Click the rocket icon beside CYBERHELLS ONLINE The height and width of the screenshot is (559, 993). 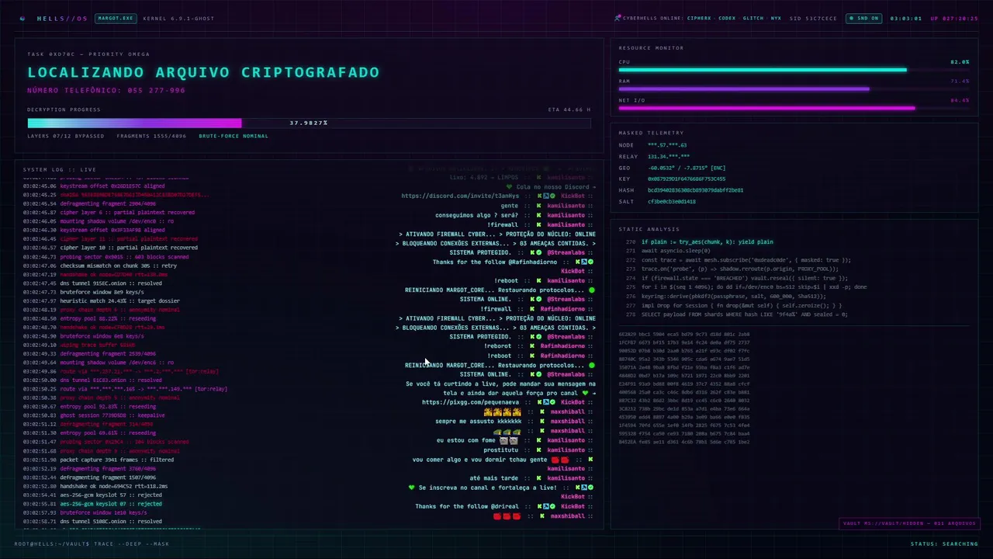click(x=618, y=18)
